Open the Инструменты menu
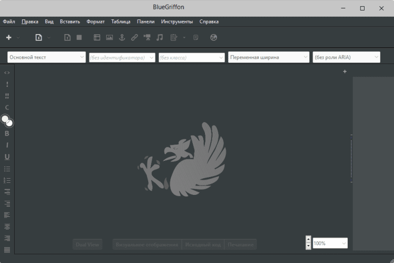Viewport: 394px width, 263px height. (x=177, y=21)
